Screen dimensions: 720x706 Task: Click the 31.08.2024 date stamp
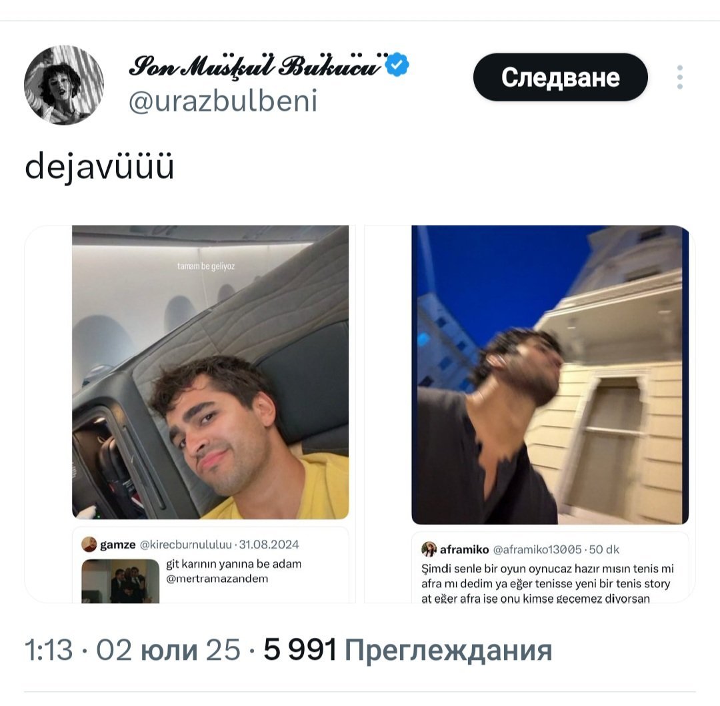click(269, 545)
